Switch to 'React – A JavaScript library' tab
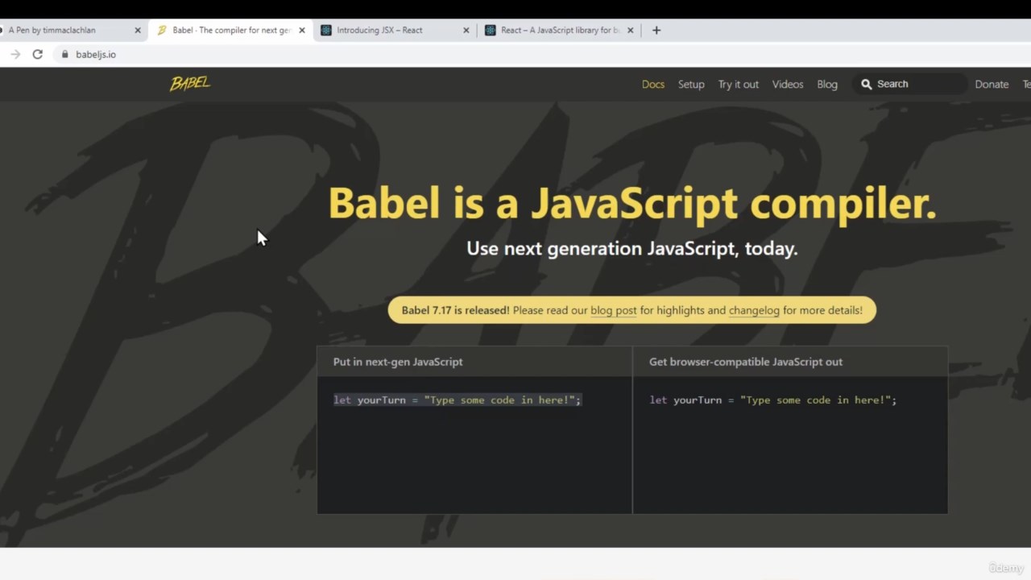This screenshot has height=580, width=1031. tap(559, 30)
